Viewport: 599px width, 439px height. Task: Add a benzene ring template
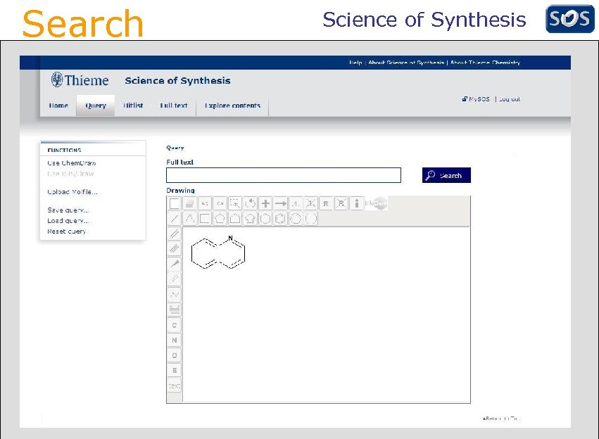[x=280, y=219]
